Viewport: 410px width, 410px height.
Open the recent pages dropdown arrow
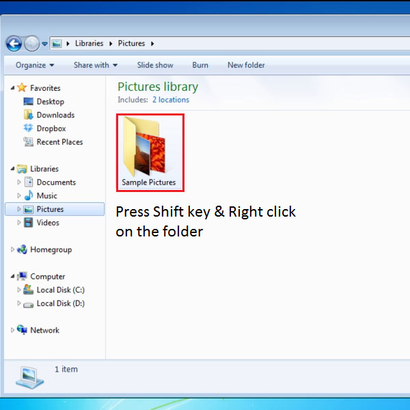click(x=44, y=44)
